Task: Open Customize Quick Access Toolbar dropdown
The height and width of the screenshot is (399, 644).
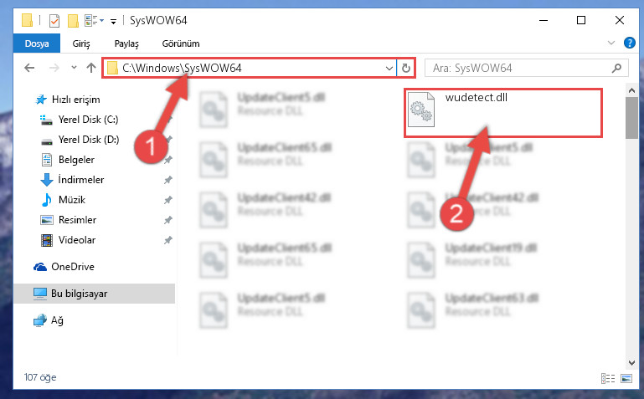Action: click(113, 21)
